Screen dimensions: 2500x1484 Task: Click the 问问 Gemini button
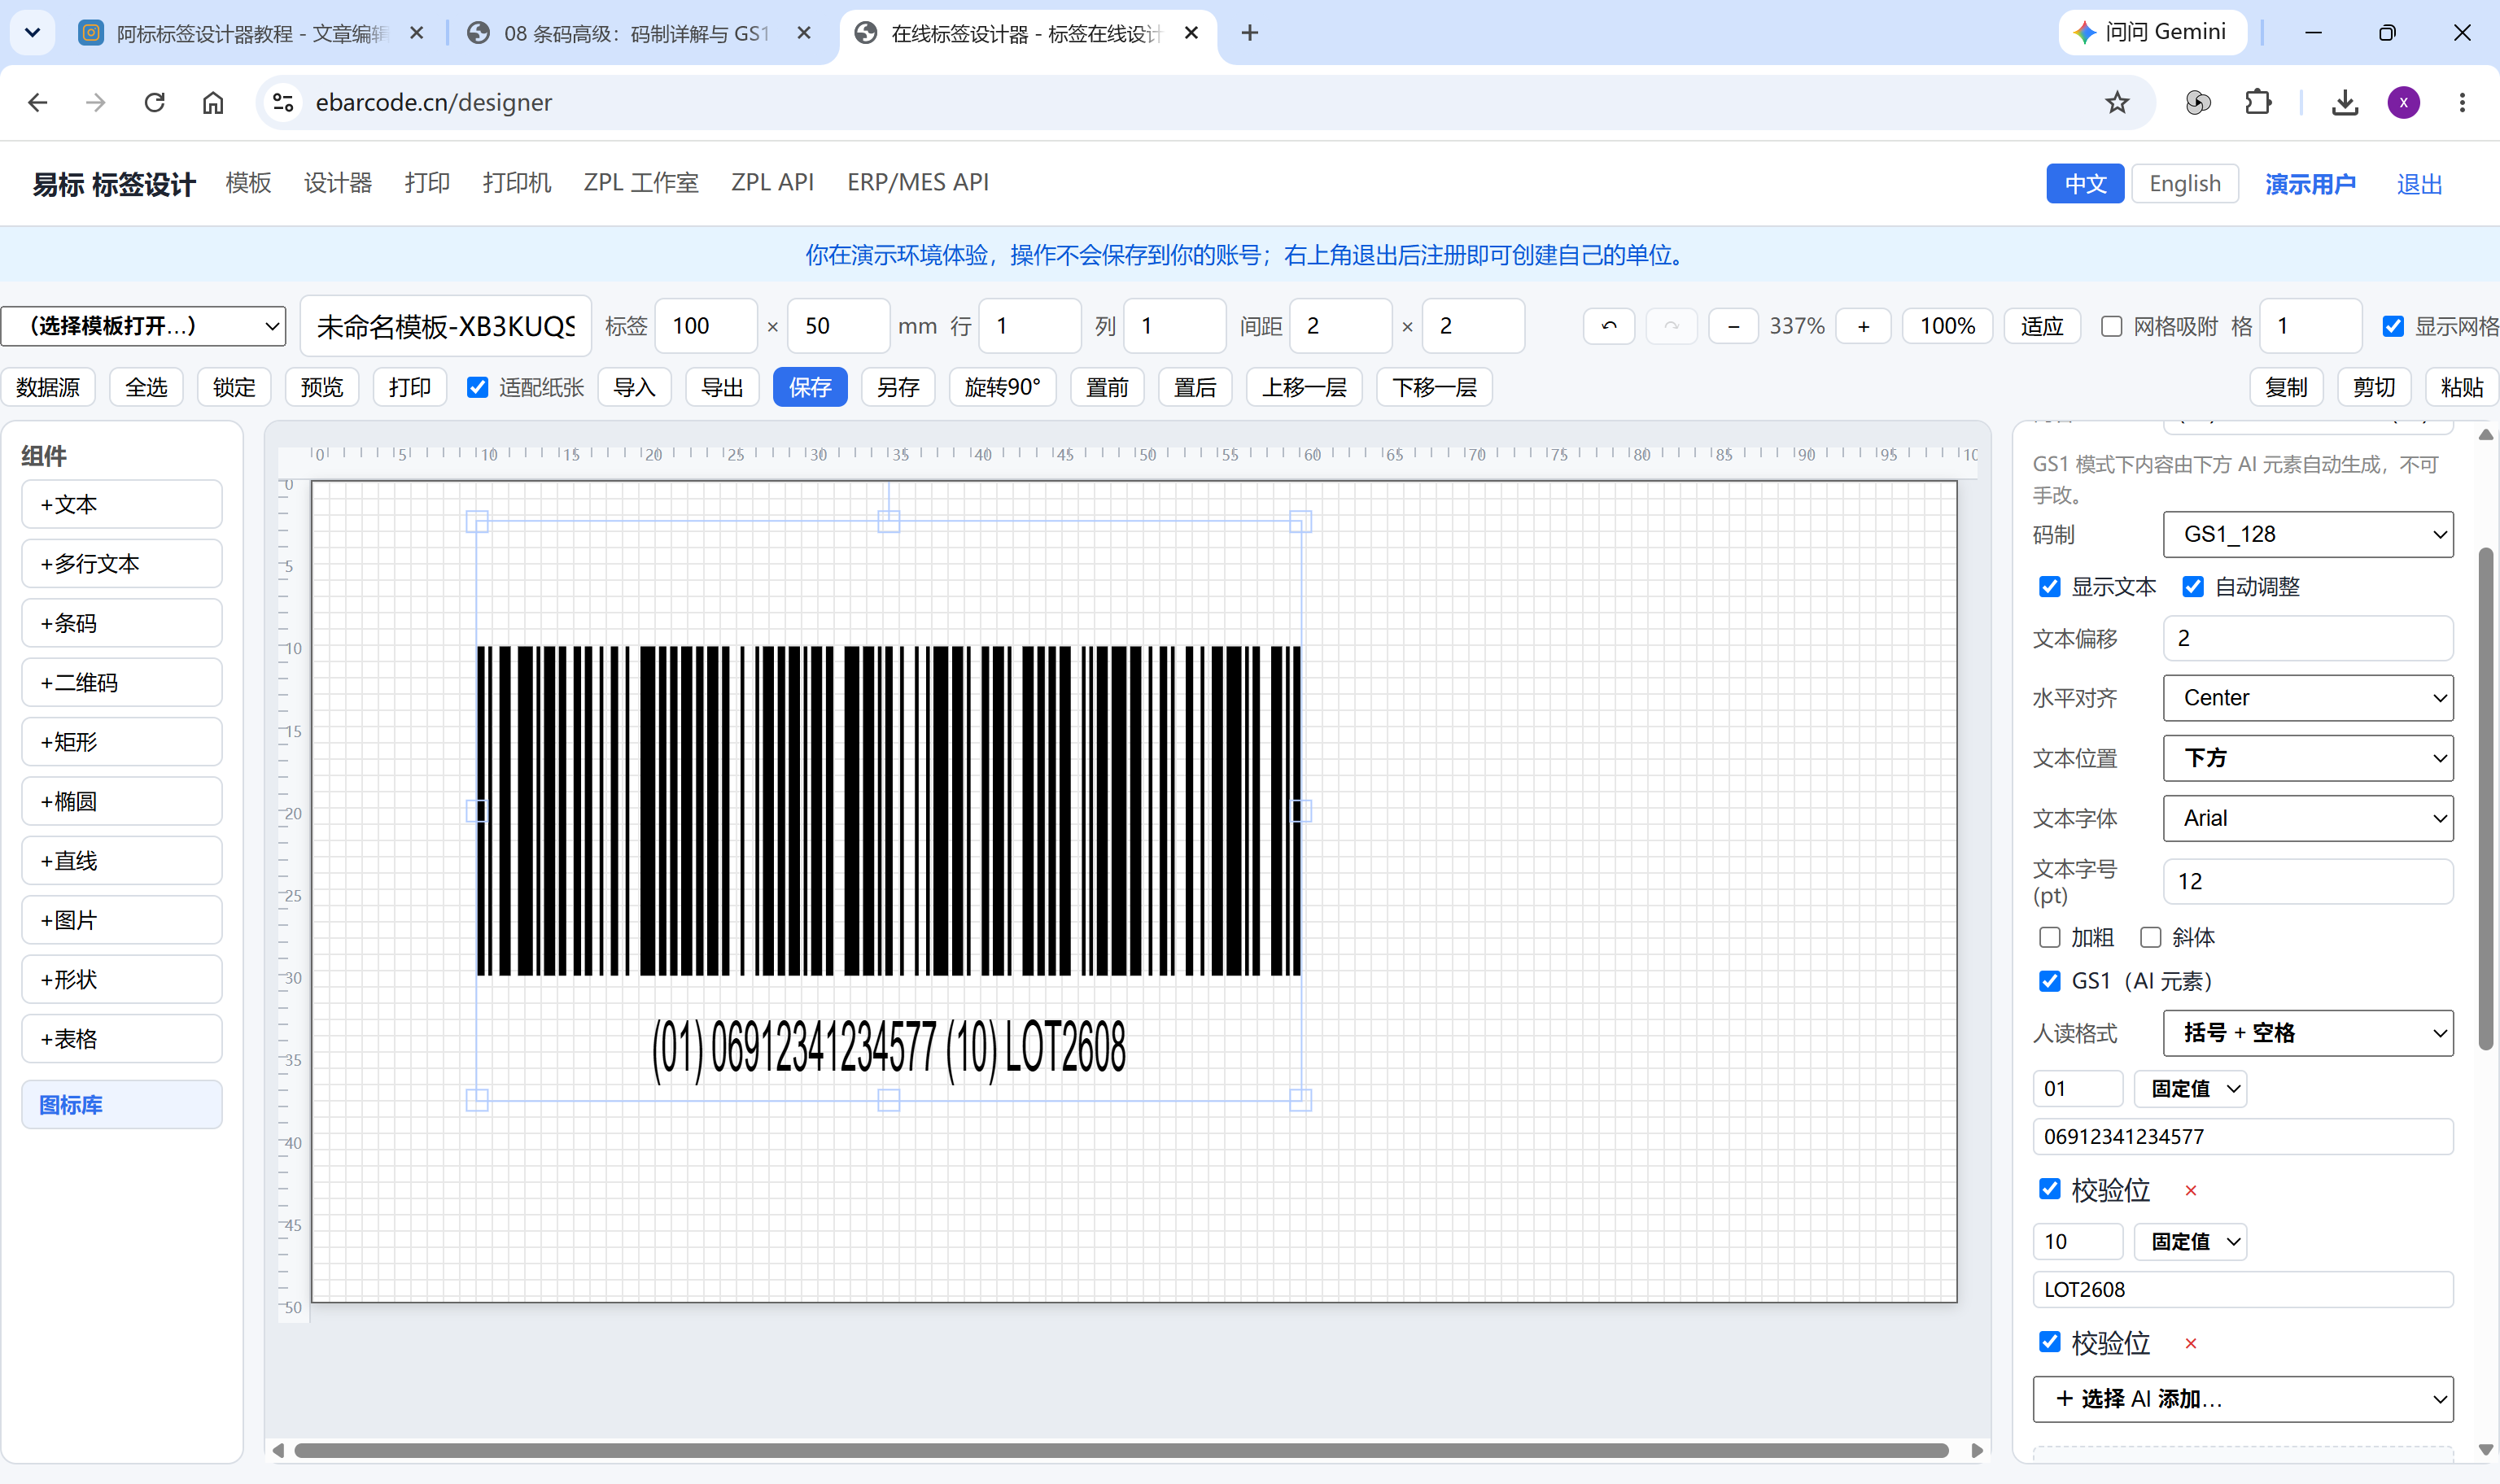(2152, 32)
